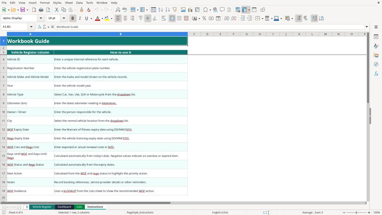Center text horizontally

(x=125, y=18)
